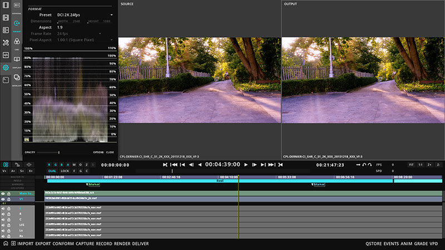Open the Overlays settings icon
The width and height of the screenshot is (445, 250).
point(17,77)
